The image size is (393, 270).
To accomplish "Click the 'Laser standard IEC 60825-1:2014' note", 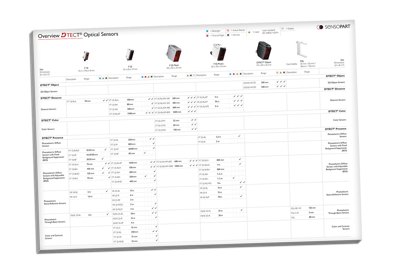I will (270, 31).
